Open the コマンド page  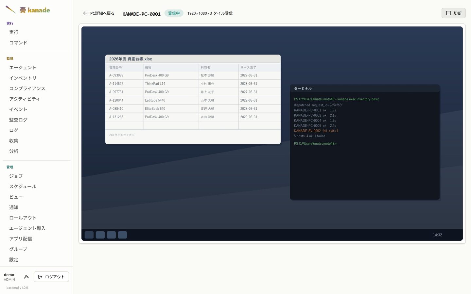click(36, 43)
